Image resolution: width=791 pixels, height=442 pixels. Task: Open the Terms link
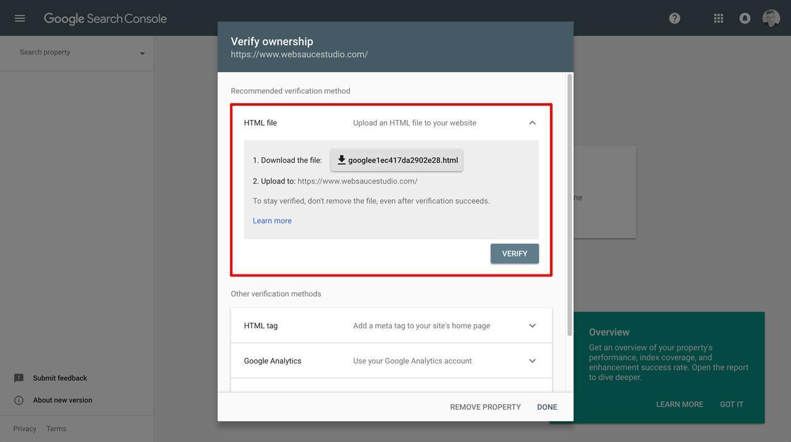(x=56, y=428)
